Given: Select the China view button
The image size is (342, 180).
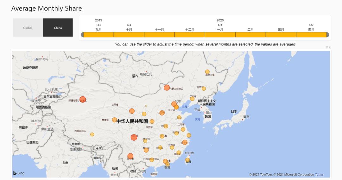Looking at the screenshot, I should pos(58,28).
